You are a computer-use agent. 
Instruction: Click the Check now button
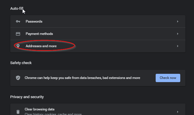168,78
